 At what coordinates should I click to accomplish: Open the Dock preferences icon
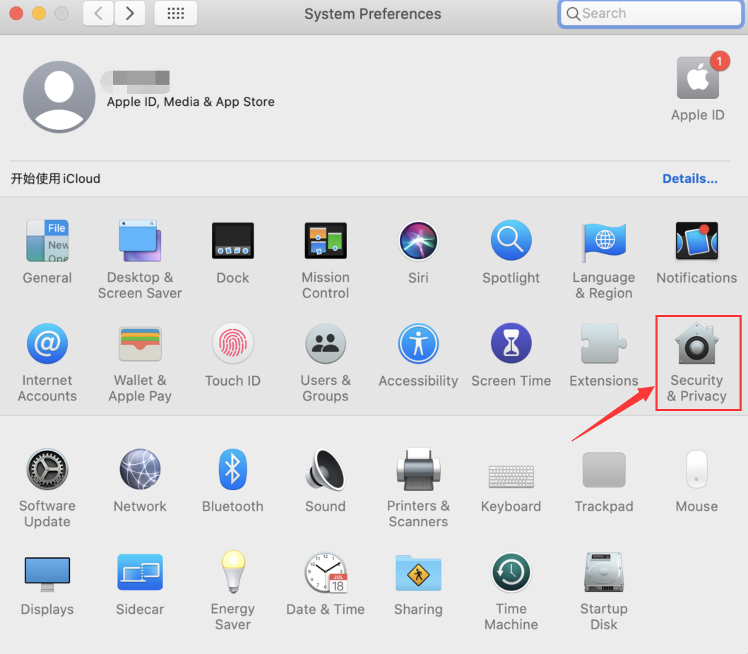[233, 241]
